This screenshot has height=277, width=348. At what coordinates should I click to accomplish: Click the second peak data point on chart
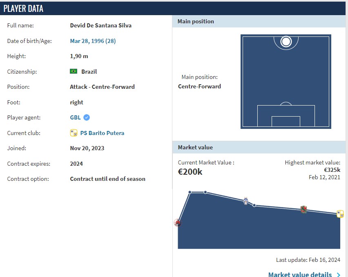[x=205, y=192]
